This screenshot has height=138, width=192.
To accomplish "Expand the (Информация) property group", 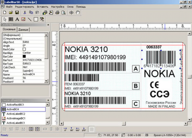I will coord(12,35).
